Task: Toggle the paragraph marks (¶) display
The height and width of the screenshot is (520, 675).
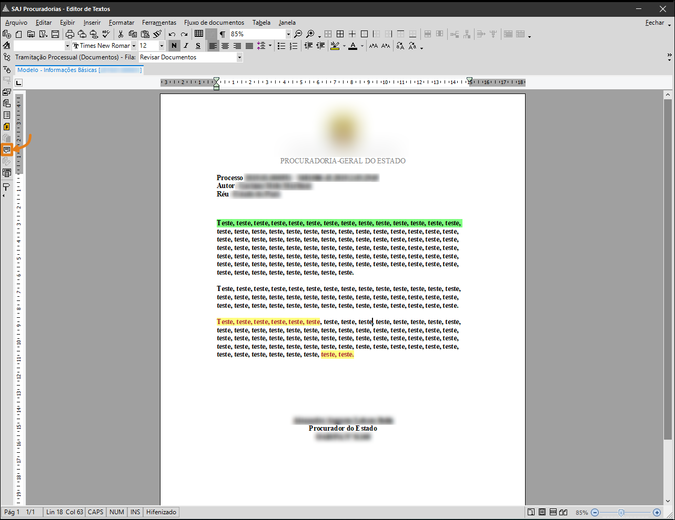Action: point(223,34)
